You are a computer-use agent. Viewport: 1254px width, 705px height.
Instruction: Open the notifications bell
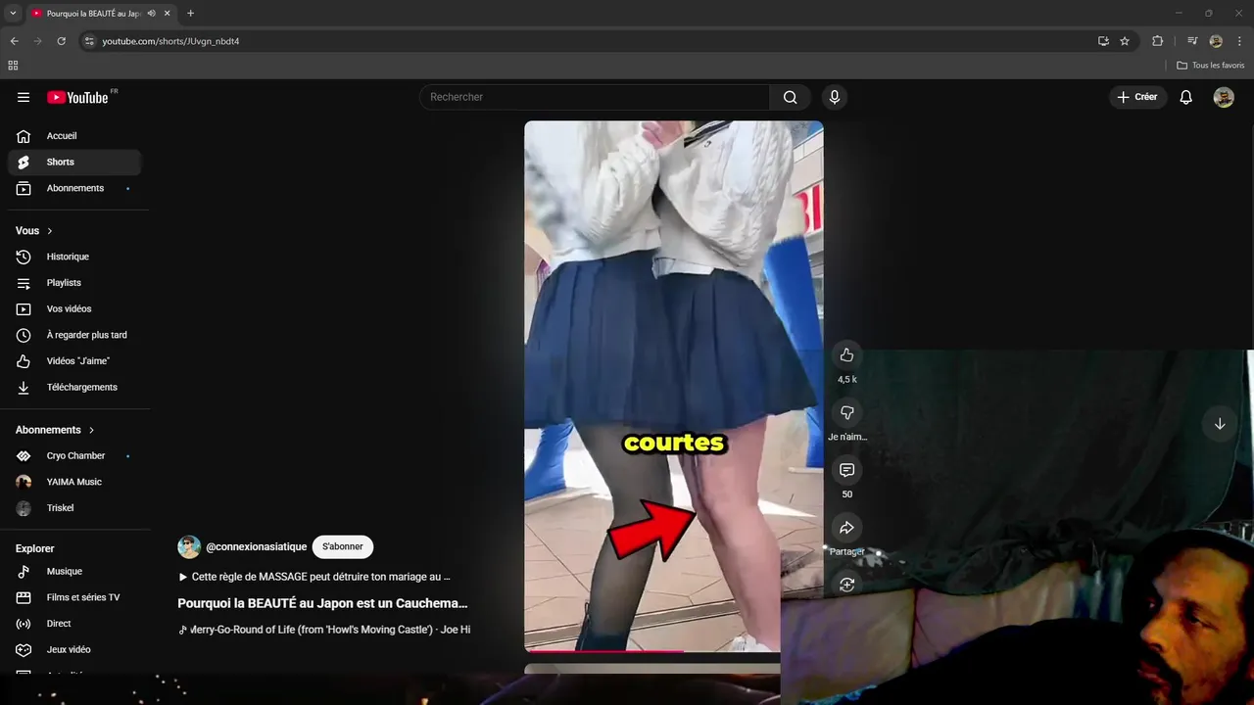click(1185, 97)
